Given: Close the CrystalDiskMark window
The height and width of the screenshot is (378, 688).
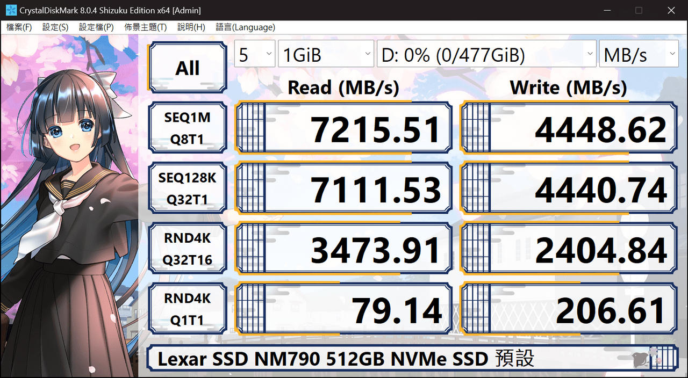Looking at the screenshot, I should (x=671, y=10).
